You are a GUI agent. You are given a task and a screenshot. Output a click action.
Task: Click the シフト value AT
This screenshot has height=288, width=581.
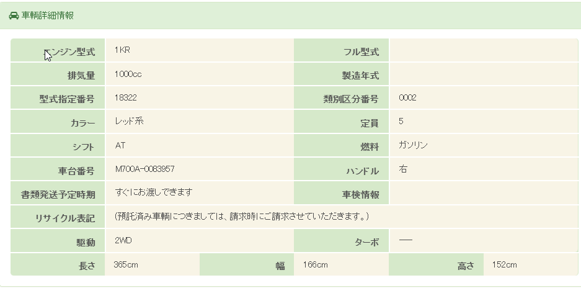pyautogui.click(x=120, y=145)
